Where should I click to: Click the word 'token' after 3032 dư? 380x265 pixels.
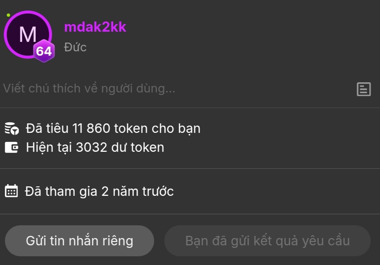click(147, 147)
